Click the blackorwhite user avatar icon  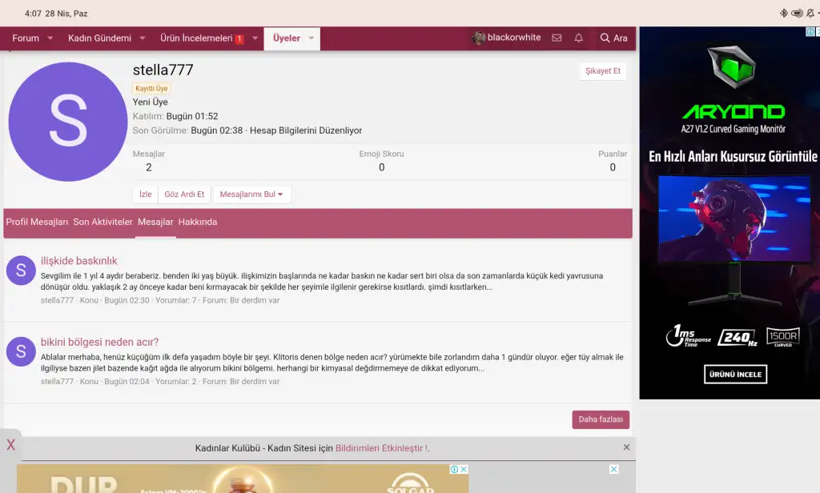pyautogui.click(x=479, y=38)
